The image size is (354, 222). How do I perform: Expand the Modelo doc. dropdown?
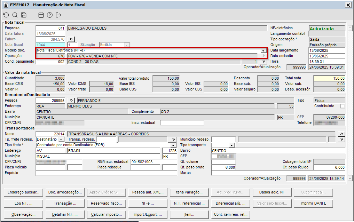[264, 50]
